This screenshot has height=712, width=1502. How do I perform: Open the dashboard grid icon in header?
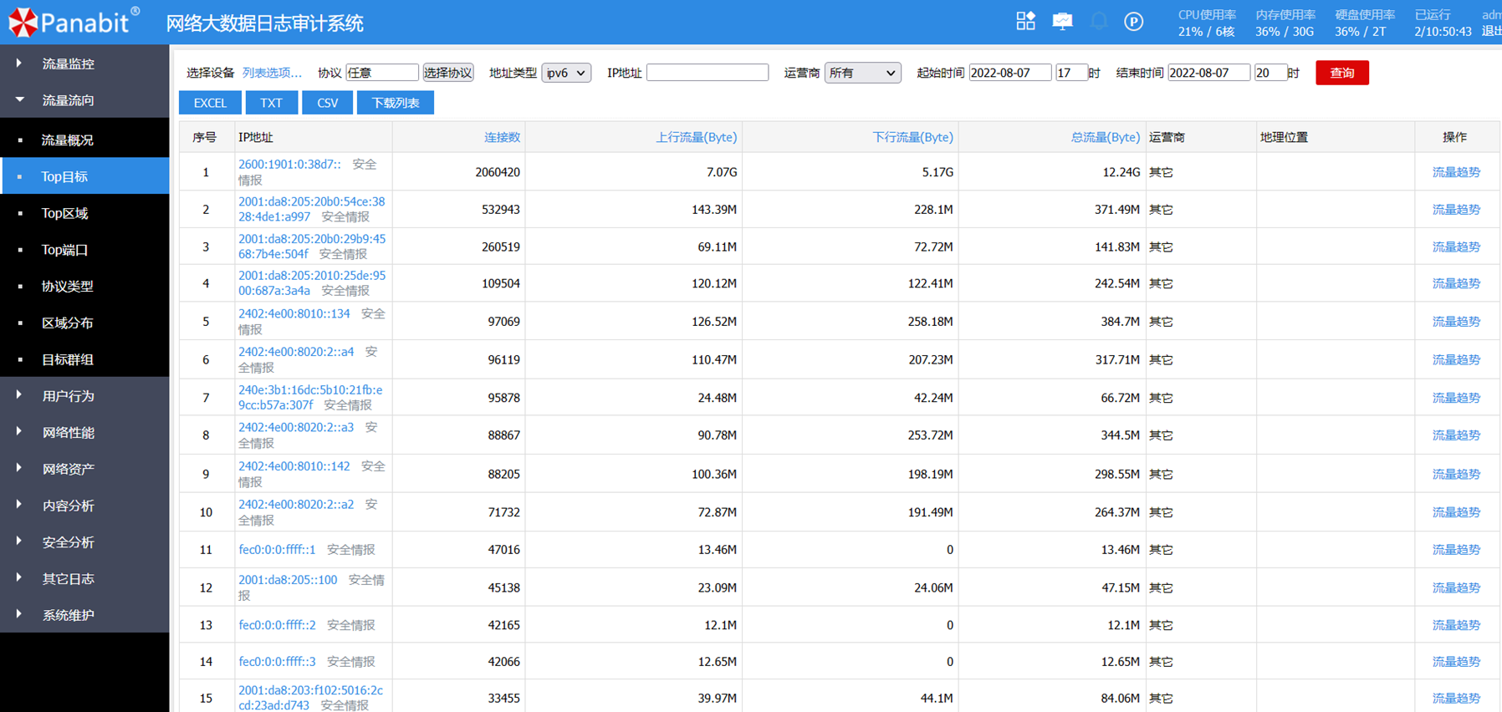1025,22
